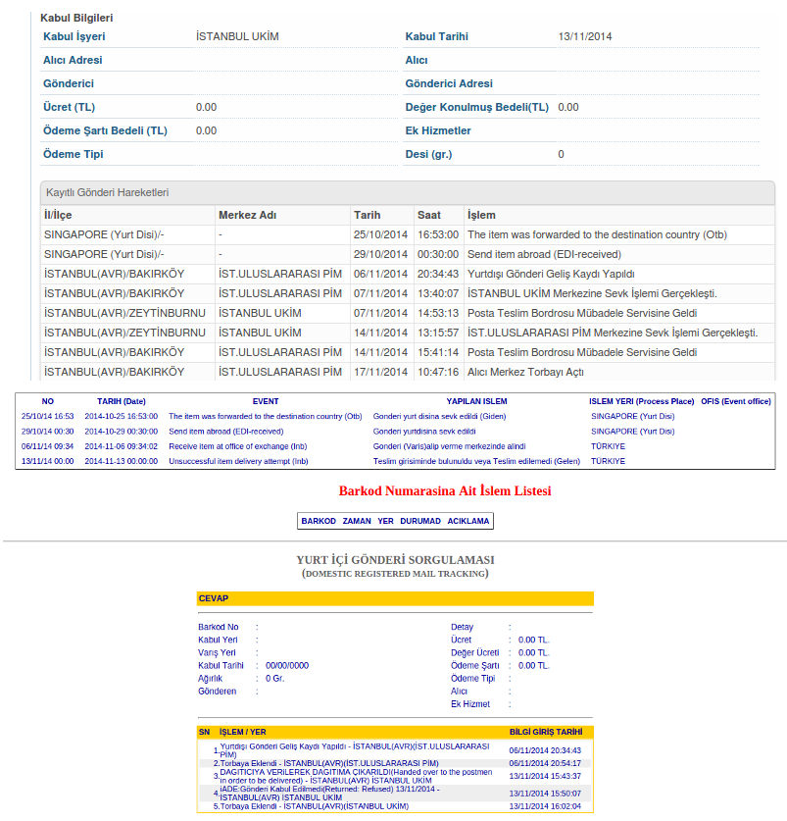
Task: Click the "Değer Konulmuş Bedeli(TL)" label
Action: click(x=476, y=107)
